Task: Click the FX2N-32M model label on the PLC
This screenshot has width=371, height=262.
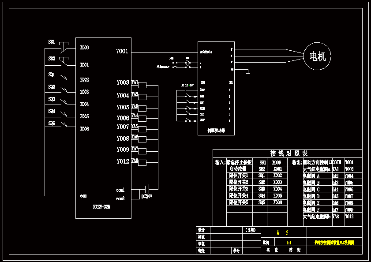Action: [x=102, y=207]
